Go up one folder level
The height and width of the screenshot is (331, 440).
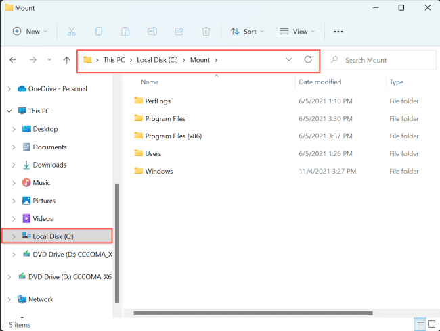(x=66, y=60)
